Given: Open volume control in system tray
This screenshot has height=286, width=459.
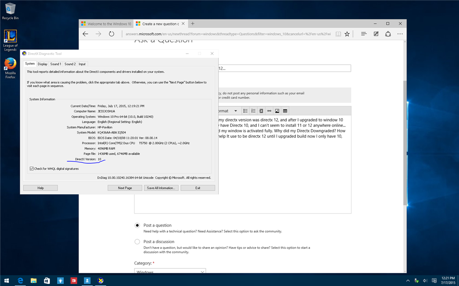Looking at the screenshot, I should point(424,281).
